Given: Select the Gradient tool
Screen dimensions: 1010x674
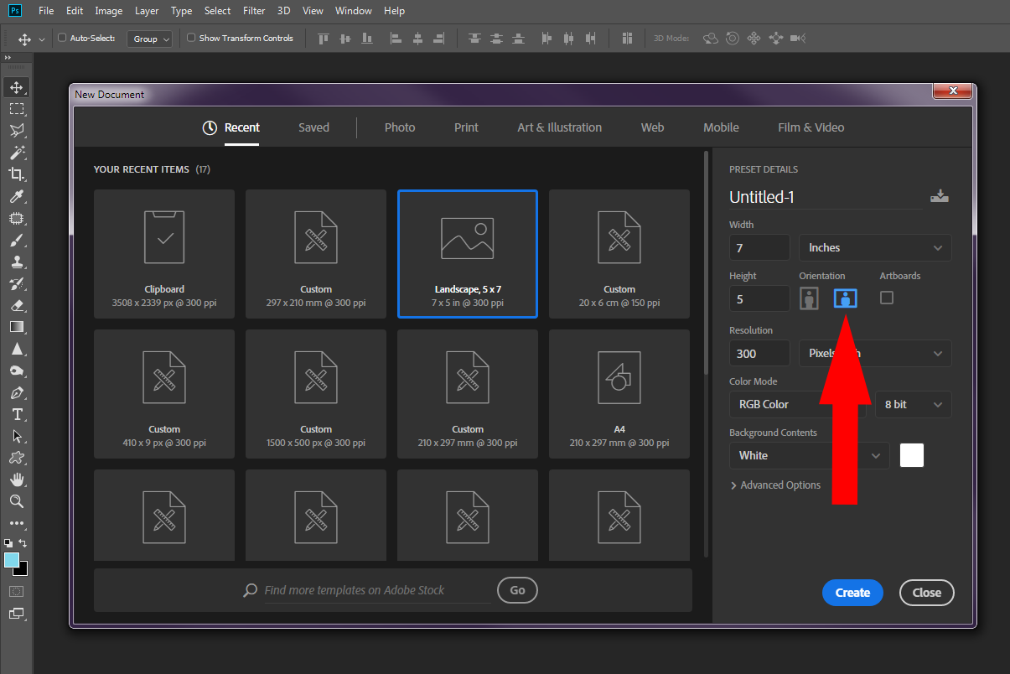Looking at the screenshot, I should point(16,327).
